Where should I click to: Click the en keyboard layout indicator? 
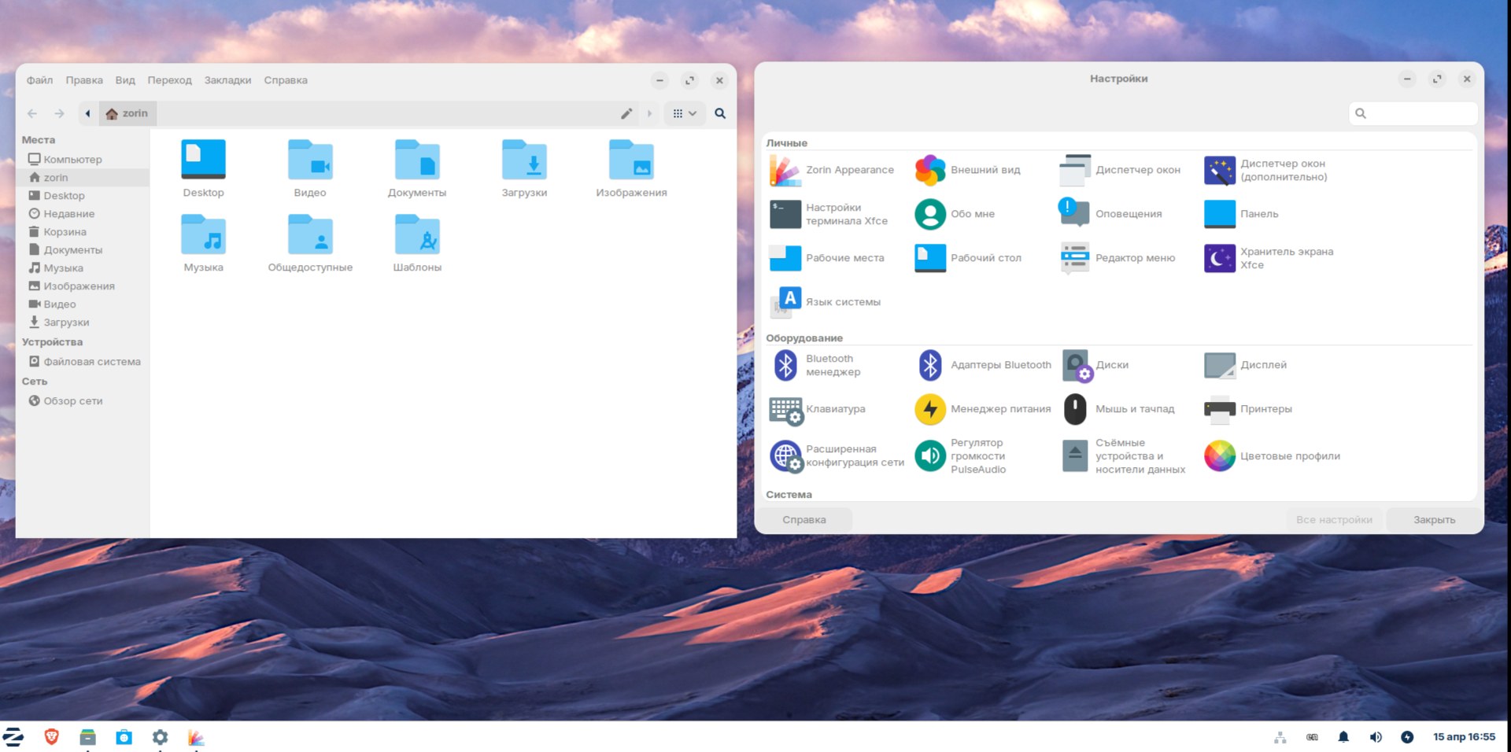[x=1312, y=737]
